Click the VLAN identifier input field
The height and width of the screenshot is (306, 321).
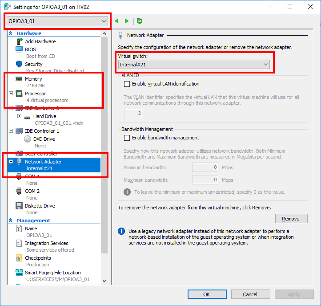(133, 113)
